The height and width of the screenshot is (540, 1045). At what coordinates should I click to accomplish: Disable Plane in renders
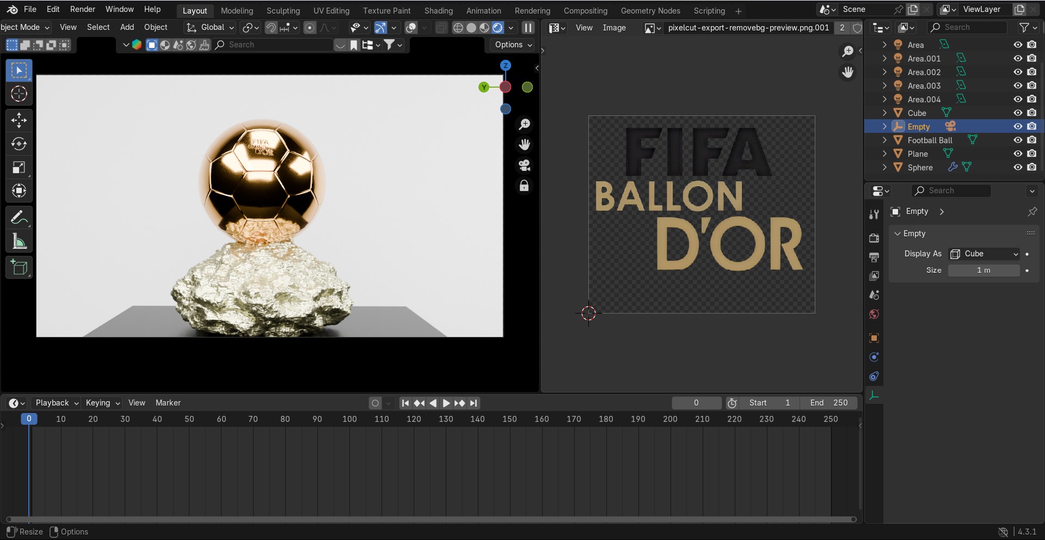[x=1031, y=154]
